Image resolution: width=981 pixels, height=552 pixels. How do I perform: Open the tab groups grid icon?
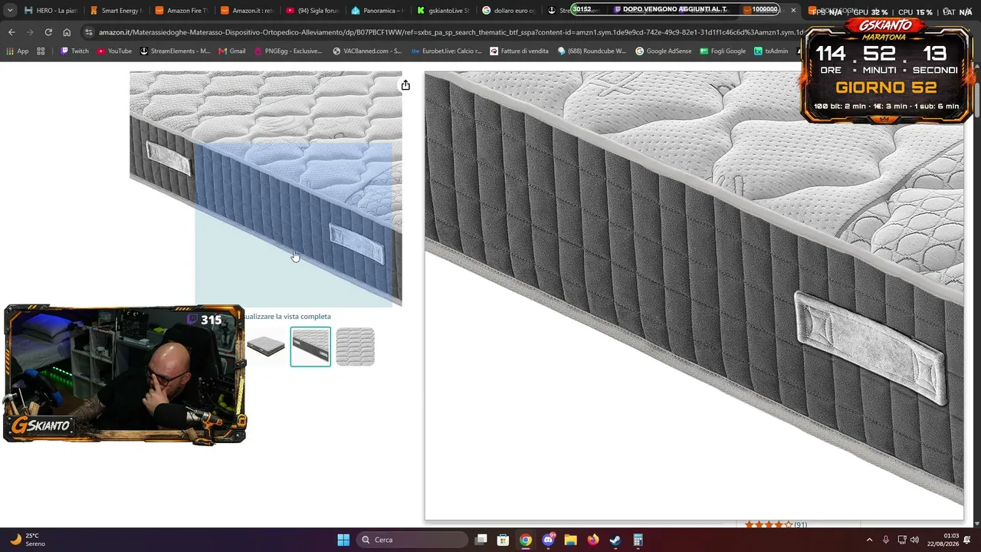click(41, 51)
